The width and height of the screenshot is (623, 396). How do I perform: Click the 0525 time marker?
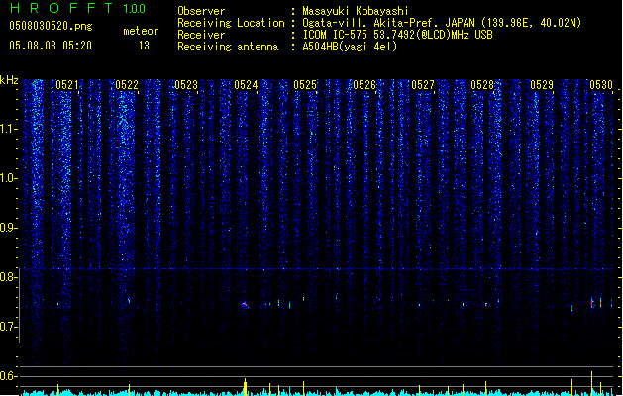click(x=305, y=85)
